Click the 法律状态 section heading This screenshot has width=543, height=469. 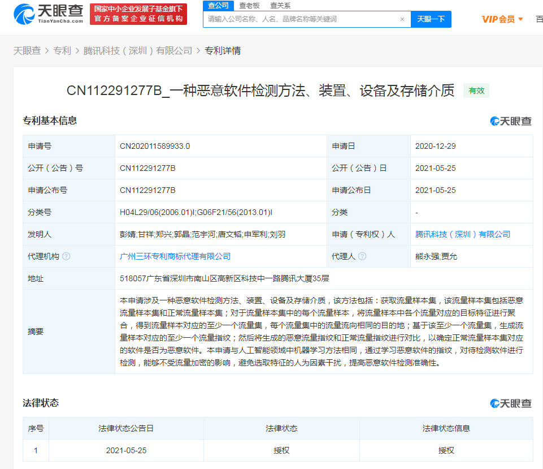[x=41, y=403]
